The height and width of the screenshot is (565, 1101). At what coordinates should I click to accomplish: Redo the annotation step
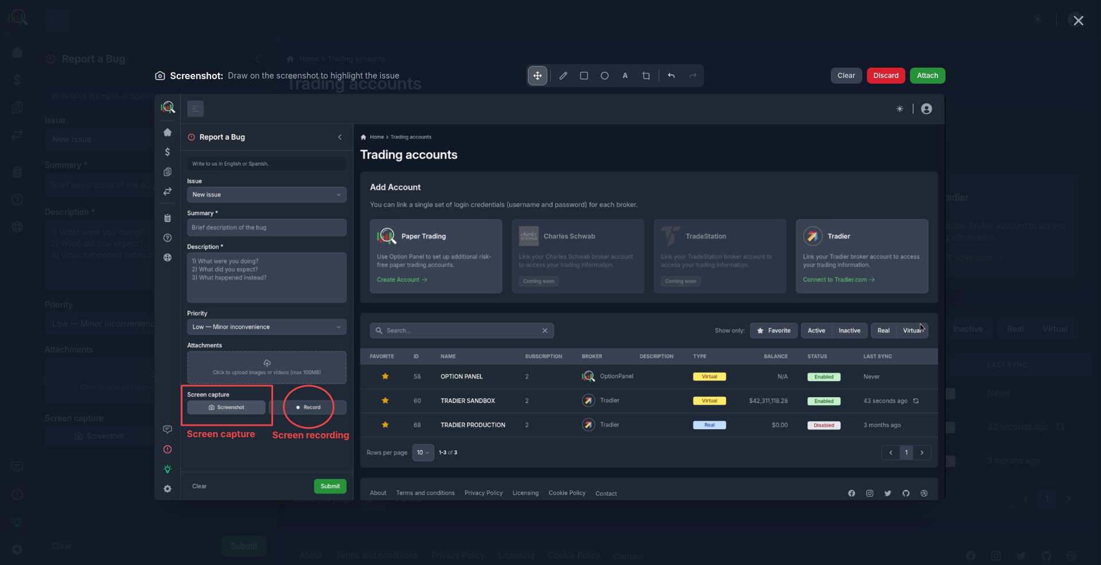(x=692, y=76)
